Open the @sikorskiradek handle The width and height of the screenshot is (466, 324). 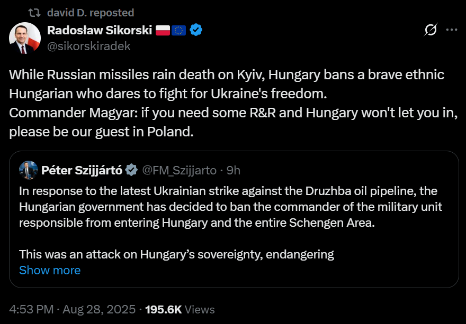[x=89, y=47]
